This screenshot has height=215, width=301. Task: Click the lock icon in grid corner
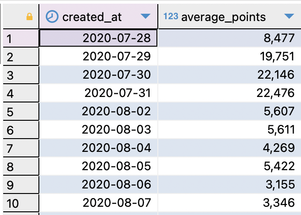(x=29, y=17)
